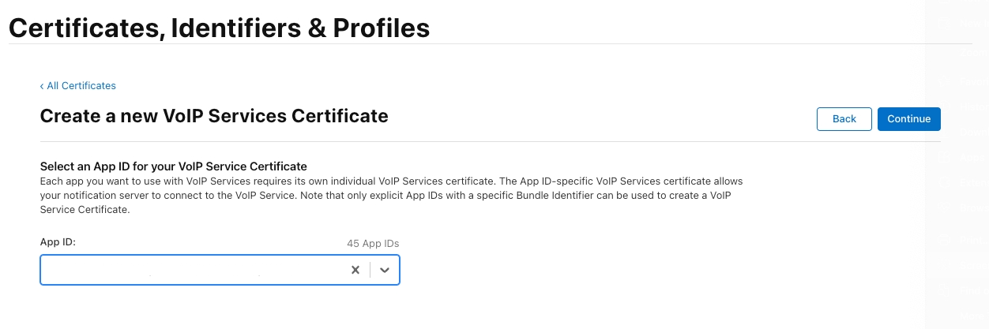Click the back chevron beside All Certificates

pos(42,85)
